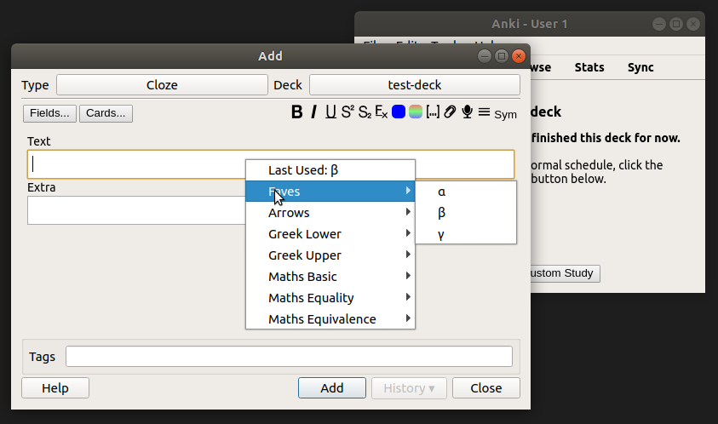Viewport: 718px width, 424px height.
Task: Expand the arrow beside Maths Equality
Action: (x=407, y=296)
